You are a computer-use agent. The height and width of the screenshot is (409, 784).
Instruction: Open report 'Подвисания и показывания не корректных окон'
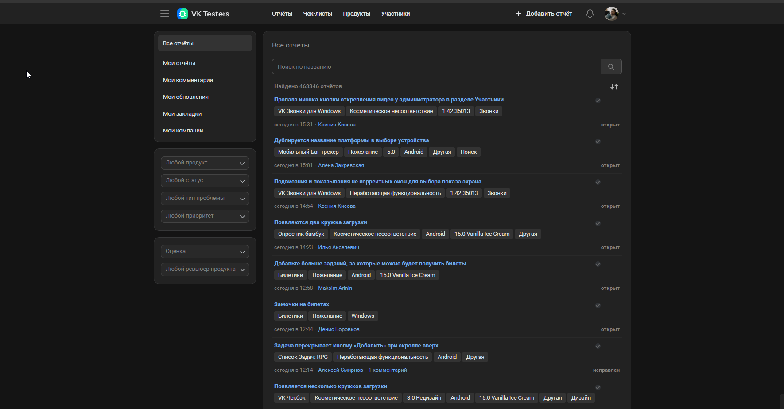pyautogui.click(x=377, y=182)
